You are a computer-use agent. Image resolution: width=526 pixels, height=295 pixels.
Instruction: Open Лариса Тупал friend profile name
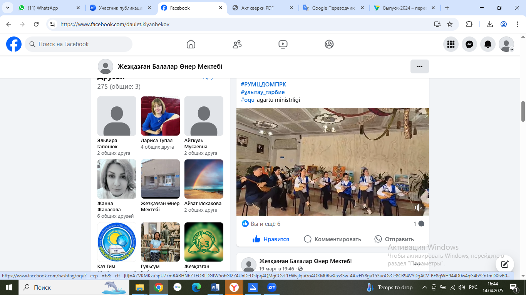point(157,141)
